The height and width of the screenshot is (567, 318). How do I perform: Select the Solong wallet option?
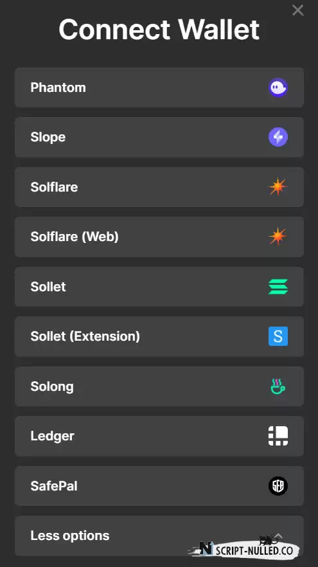tap(159, 386)
